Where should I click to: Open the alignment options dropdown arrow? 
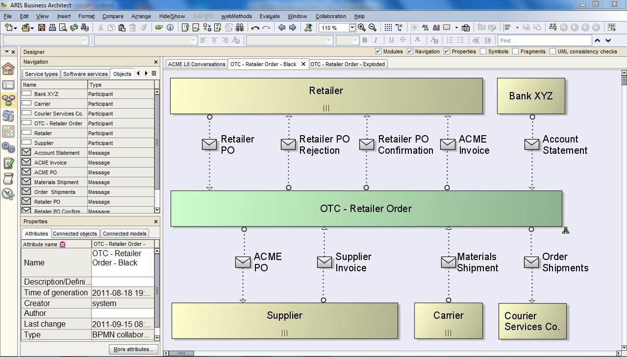(517, 28)
